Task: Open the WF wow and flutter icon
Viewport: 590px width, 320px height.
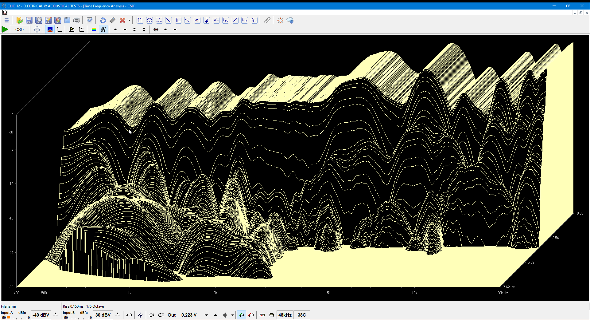Action: (216, 20)
